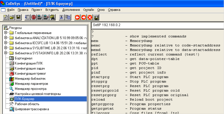The image size is (224, 114).
Task: Click the Конфигурация ПЛК icon
Action: [12, 63]
